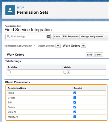Click the Object Permissions section heading
The height and width of the screenshot is (122, 109).
17,82
